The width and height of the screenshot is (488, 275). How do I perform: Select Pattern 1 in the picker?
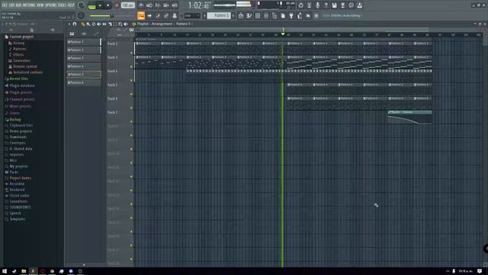point(84,41)
